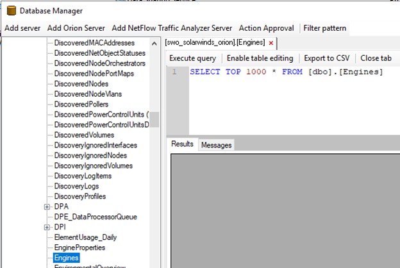400x268 pixels.
Task: Select the EngineProperties table in tree
Action: pos(79,247)
